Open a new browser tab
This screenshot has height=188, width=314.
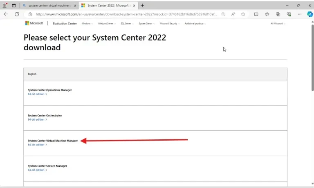coord(142,6)
